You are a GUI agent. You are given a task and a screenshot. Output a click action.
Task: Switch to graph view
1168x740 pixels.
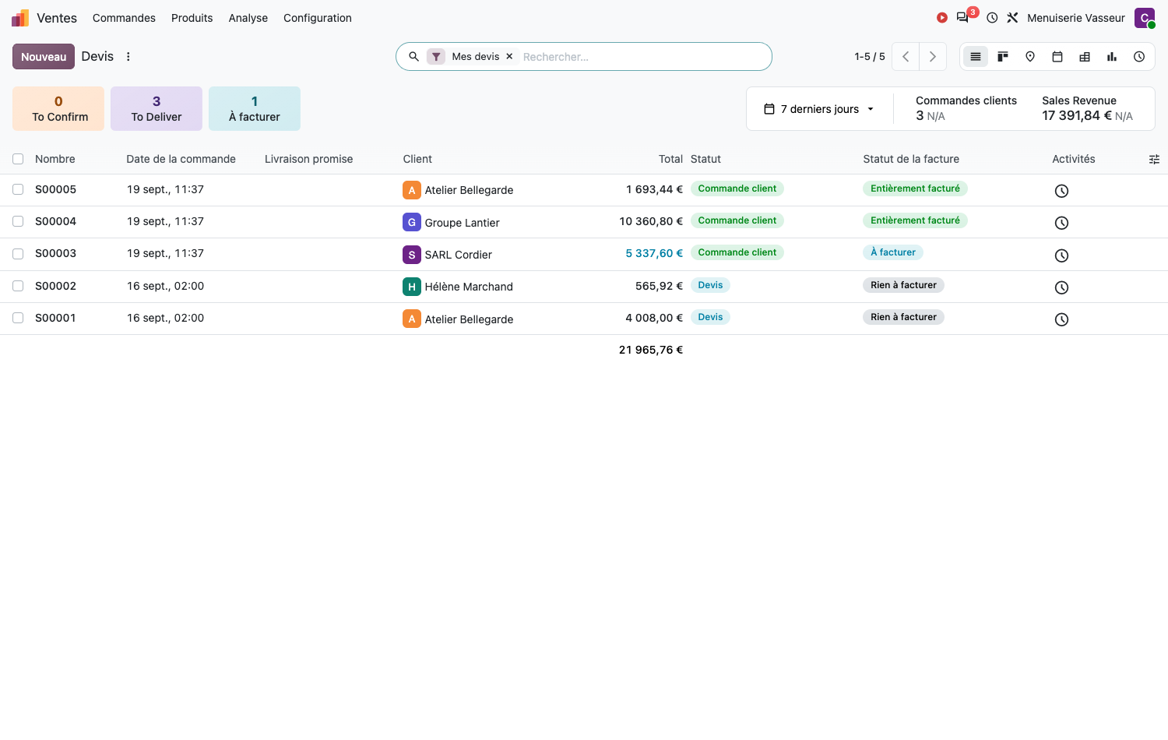coord(1112,57)
